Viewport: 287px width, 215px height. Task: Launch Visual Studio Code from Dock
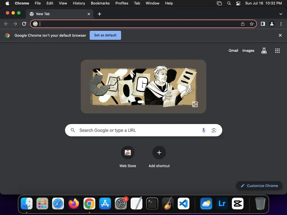point(184,204)
